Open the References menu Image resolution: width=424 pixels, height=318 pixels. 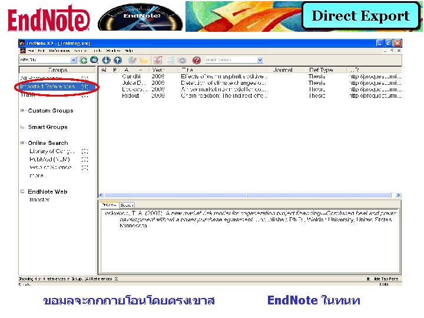point(59,51)
